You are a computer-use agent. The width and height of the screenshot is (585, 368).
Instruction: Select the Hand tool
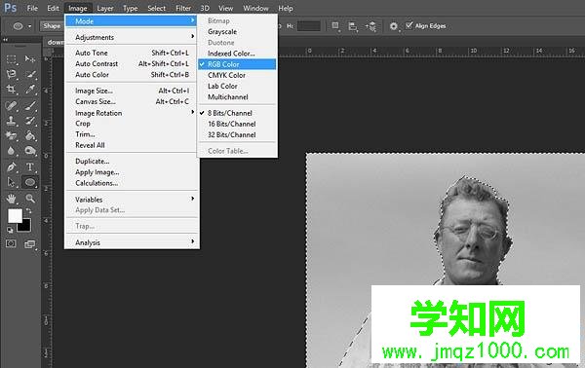[11, 199]
